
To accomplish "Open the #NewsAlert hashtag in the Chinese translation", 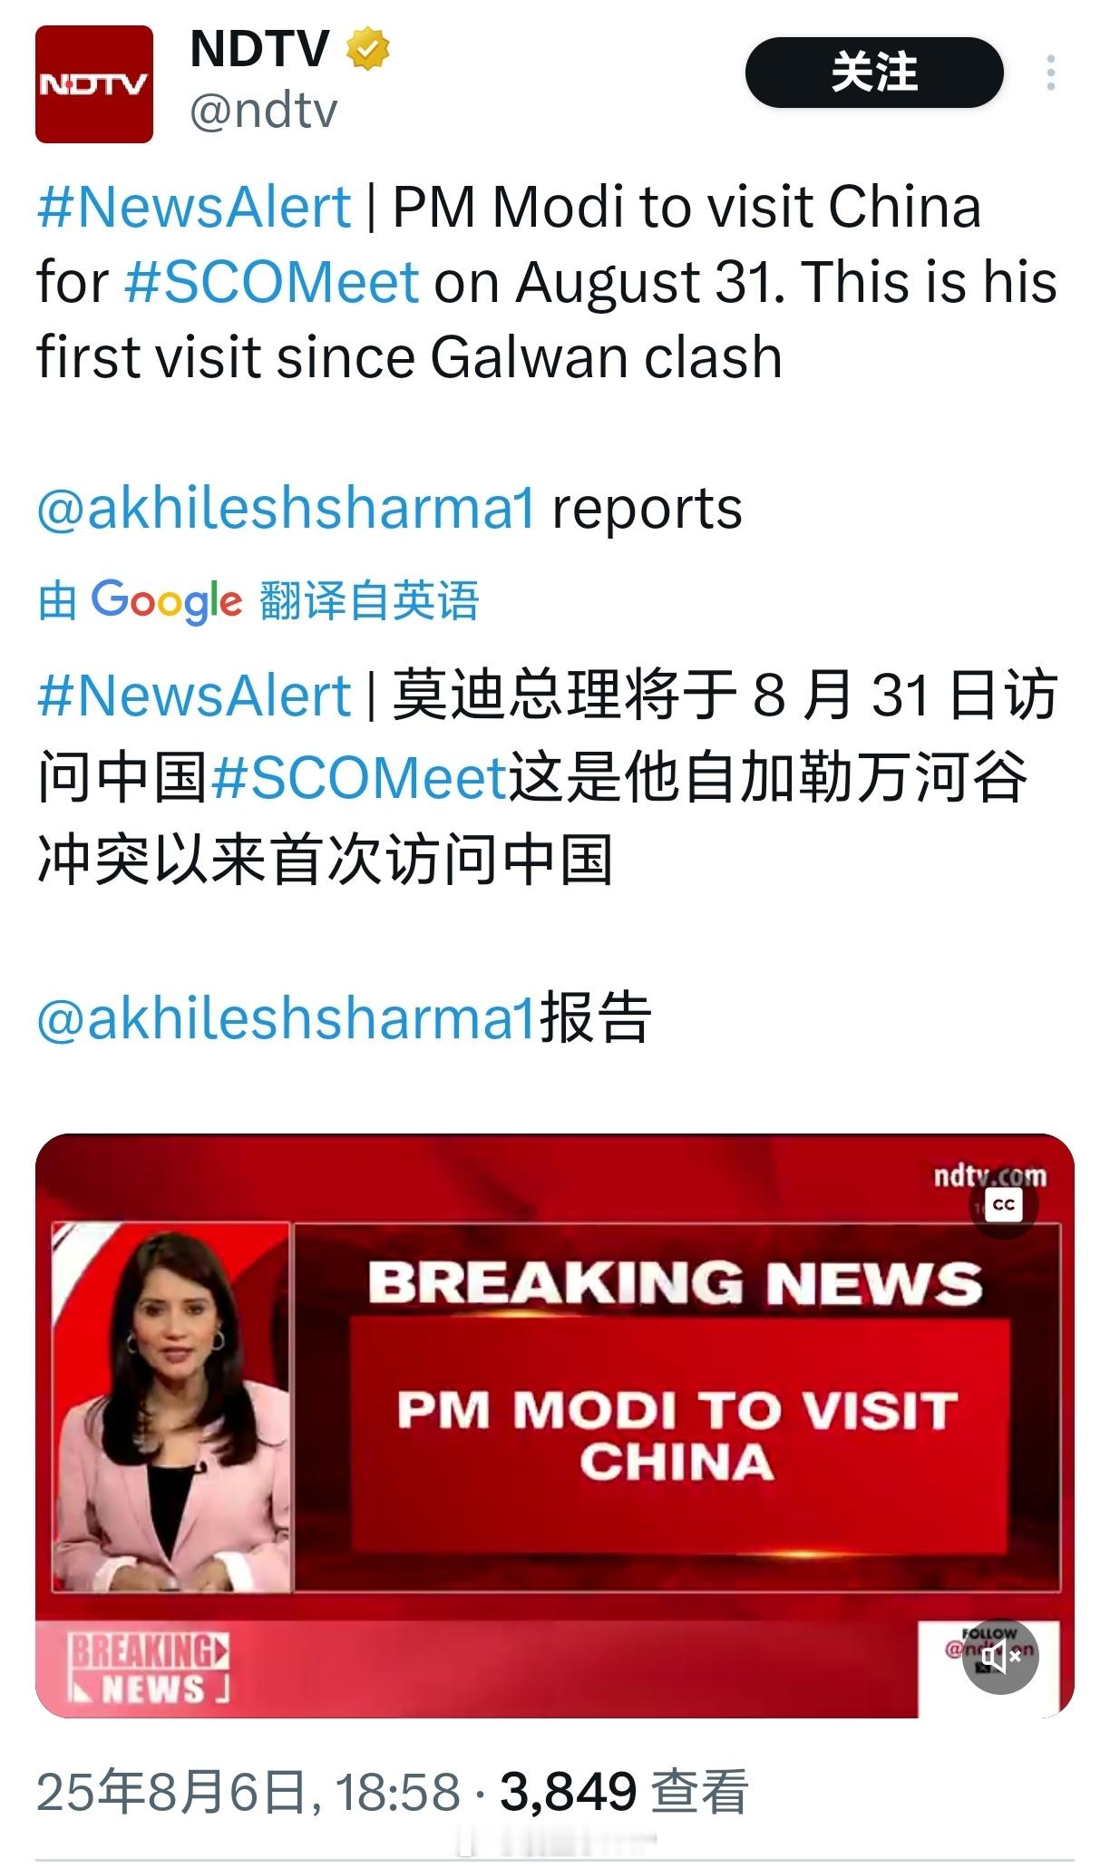I will (193, 696).
